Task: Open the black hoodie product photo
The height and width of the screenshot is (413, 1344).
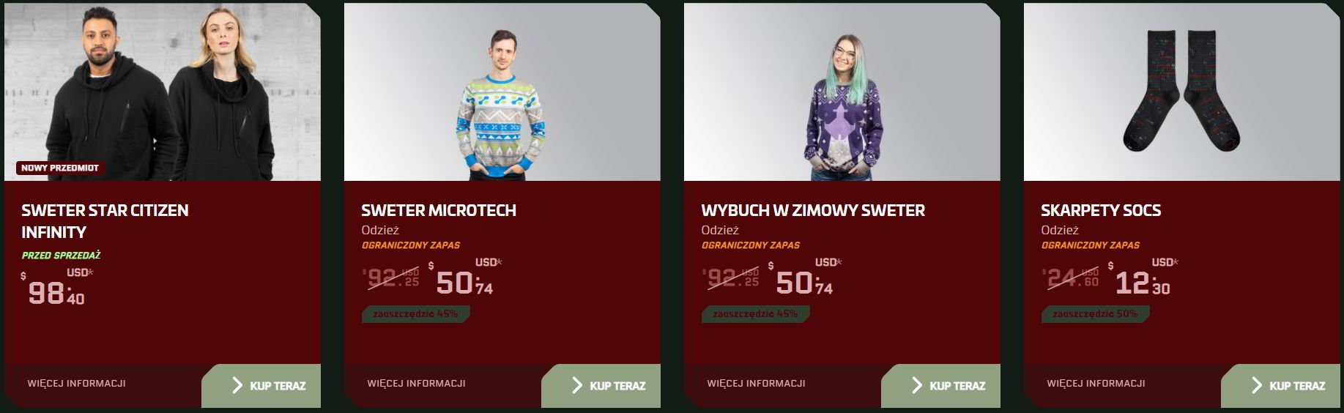Action: 163,92
